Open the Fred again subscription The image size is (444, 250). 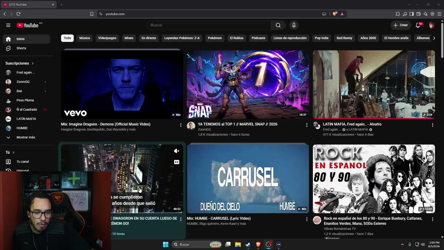pos(26,73)
